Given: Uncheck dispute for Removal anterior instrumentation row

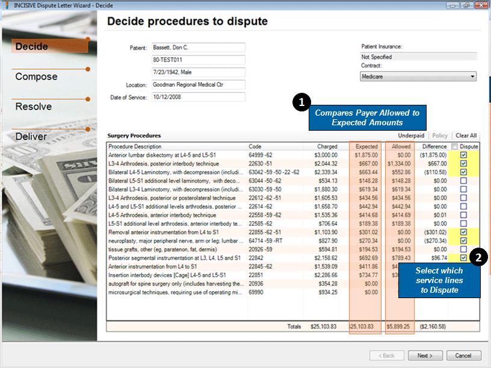Looking at the screenshot, I should [x=463, y=232].
